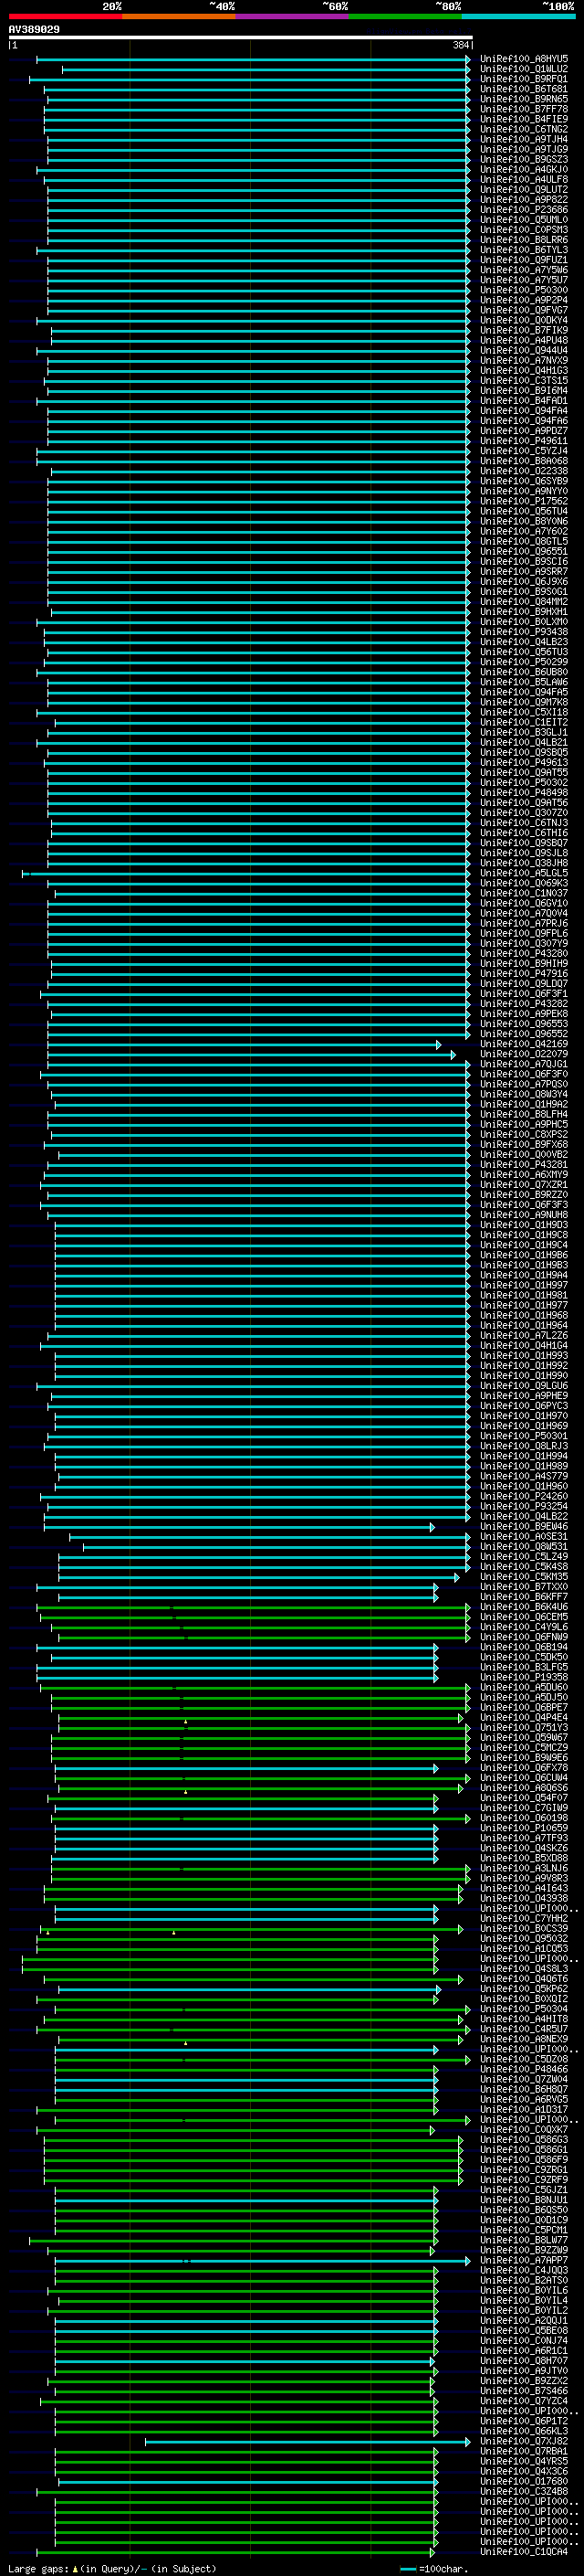This screenshot has height=2576, width=584.
Task: Click the UniRef100_P49611 hit label
Action: (x=524, y=441)
